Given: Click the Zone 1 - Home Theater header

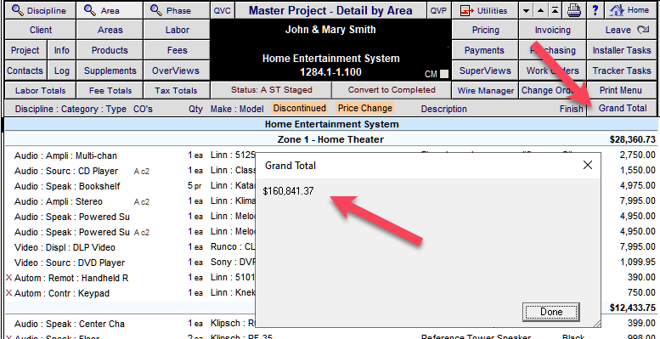Looking at the screenshot, I should (330, 139).
